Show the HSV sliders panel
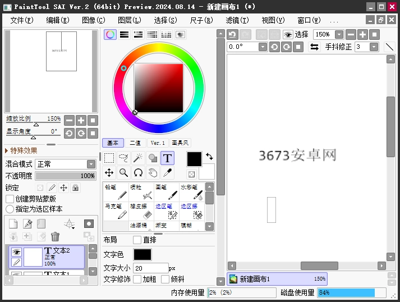The height and width of the screenshot is (302, 400). [x=138, y=34]
